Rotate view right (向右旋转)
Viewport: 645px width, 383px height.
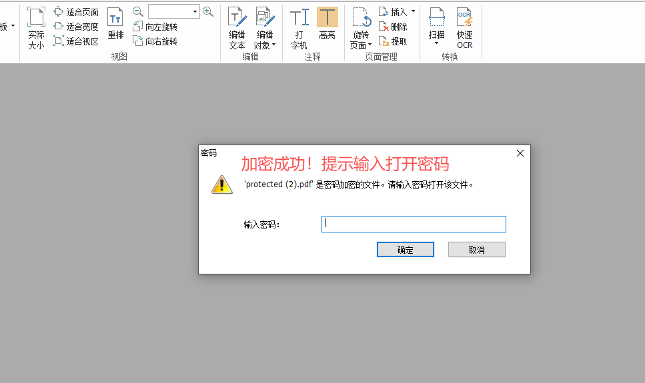(x=155, y=41)
